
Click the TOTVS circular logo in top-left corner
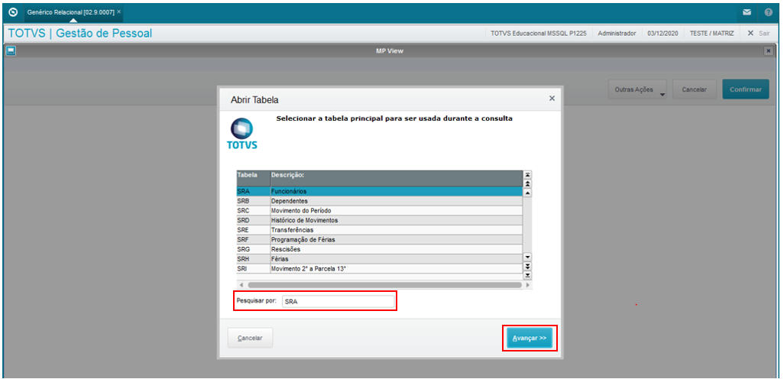click(14, 11)
